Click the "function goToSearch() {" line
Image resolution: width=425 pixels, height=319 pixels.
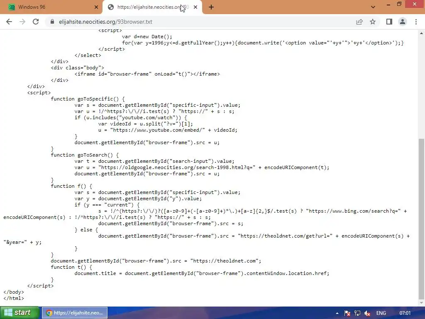[x=85, y=155]
